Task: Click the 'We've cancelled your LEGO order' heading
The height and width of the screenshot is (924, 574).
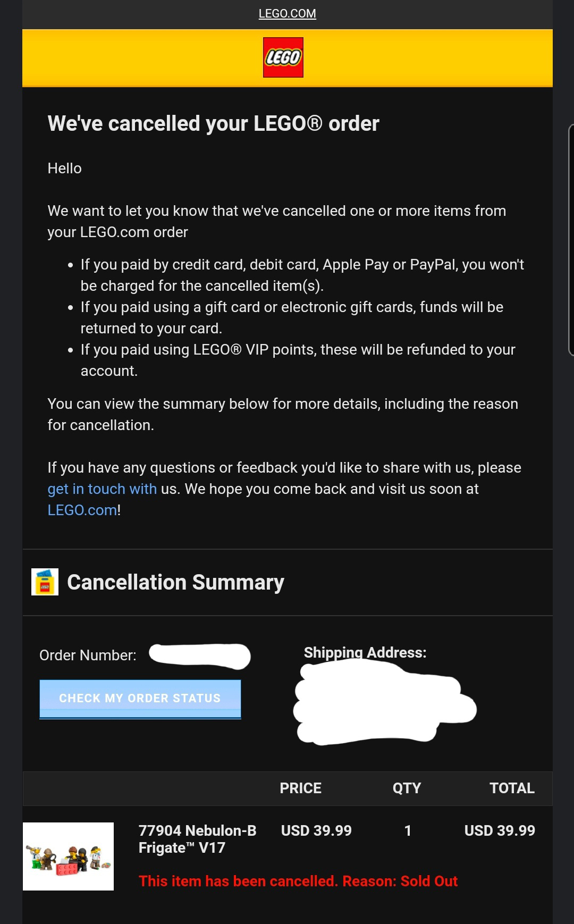Action: point(213,123)
